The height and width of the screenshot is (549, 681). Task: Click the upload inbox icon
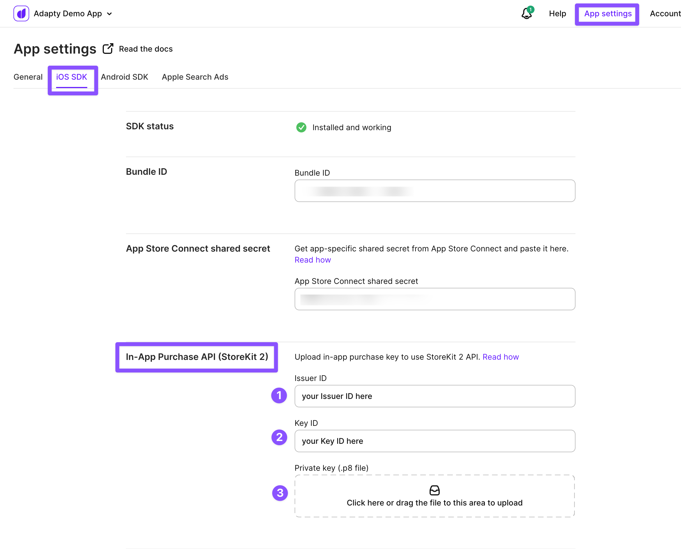[434, 490]
